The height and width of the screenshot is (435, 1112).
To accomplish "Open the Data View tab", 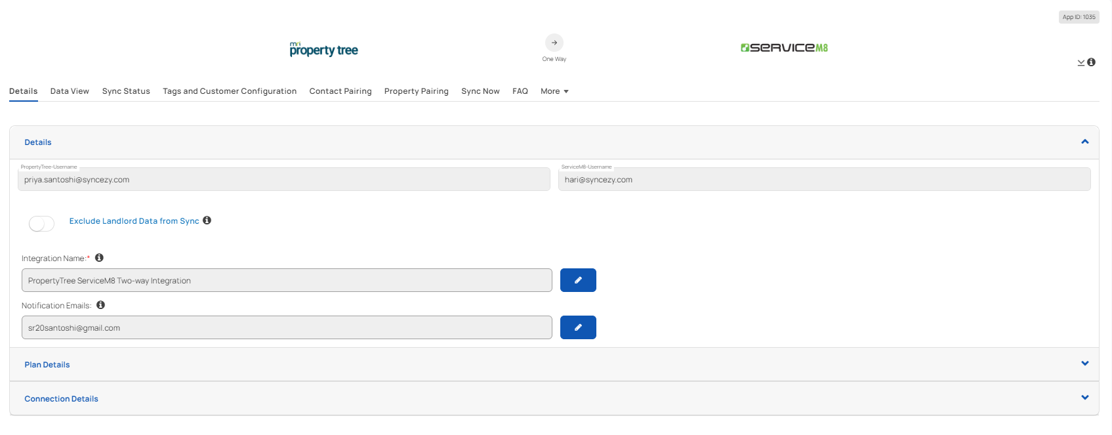I will coord(70,91).
